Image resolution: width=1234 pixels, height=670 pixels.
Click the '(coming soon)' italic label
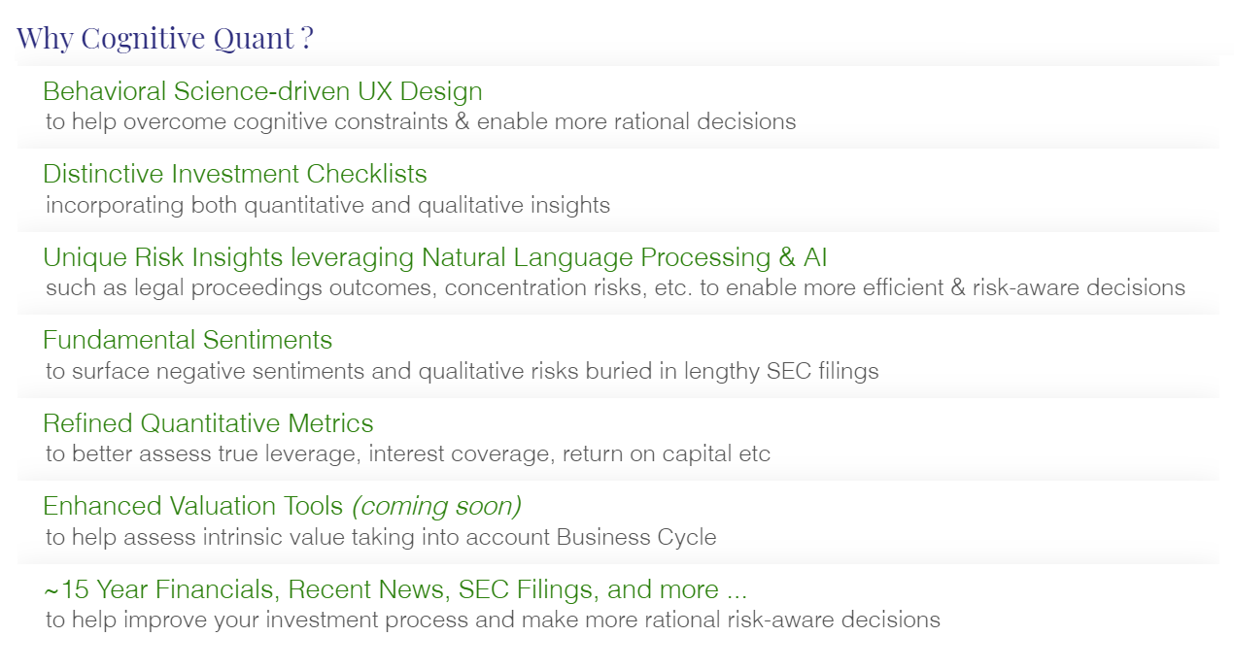coord(436,507)
